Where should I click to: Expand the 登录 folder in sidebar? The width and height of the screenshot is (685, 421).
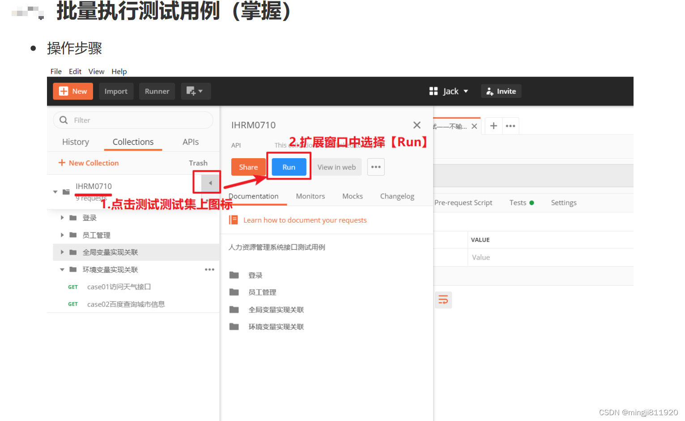point(62,218)
